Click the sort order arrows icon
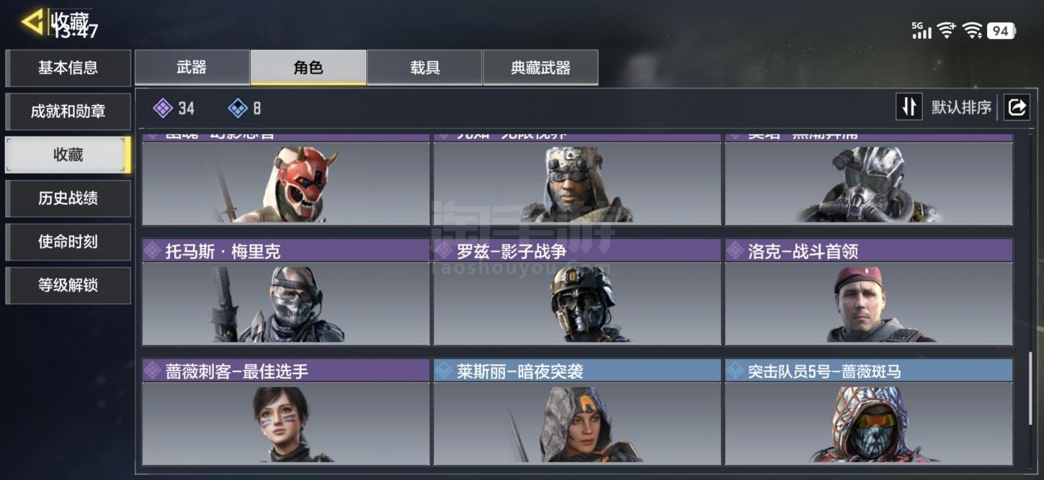 point(909,107)
